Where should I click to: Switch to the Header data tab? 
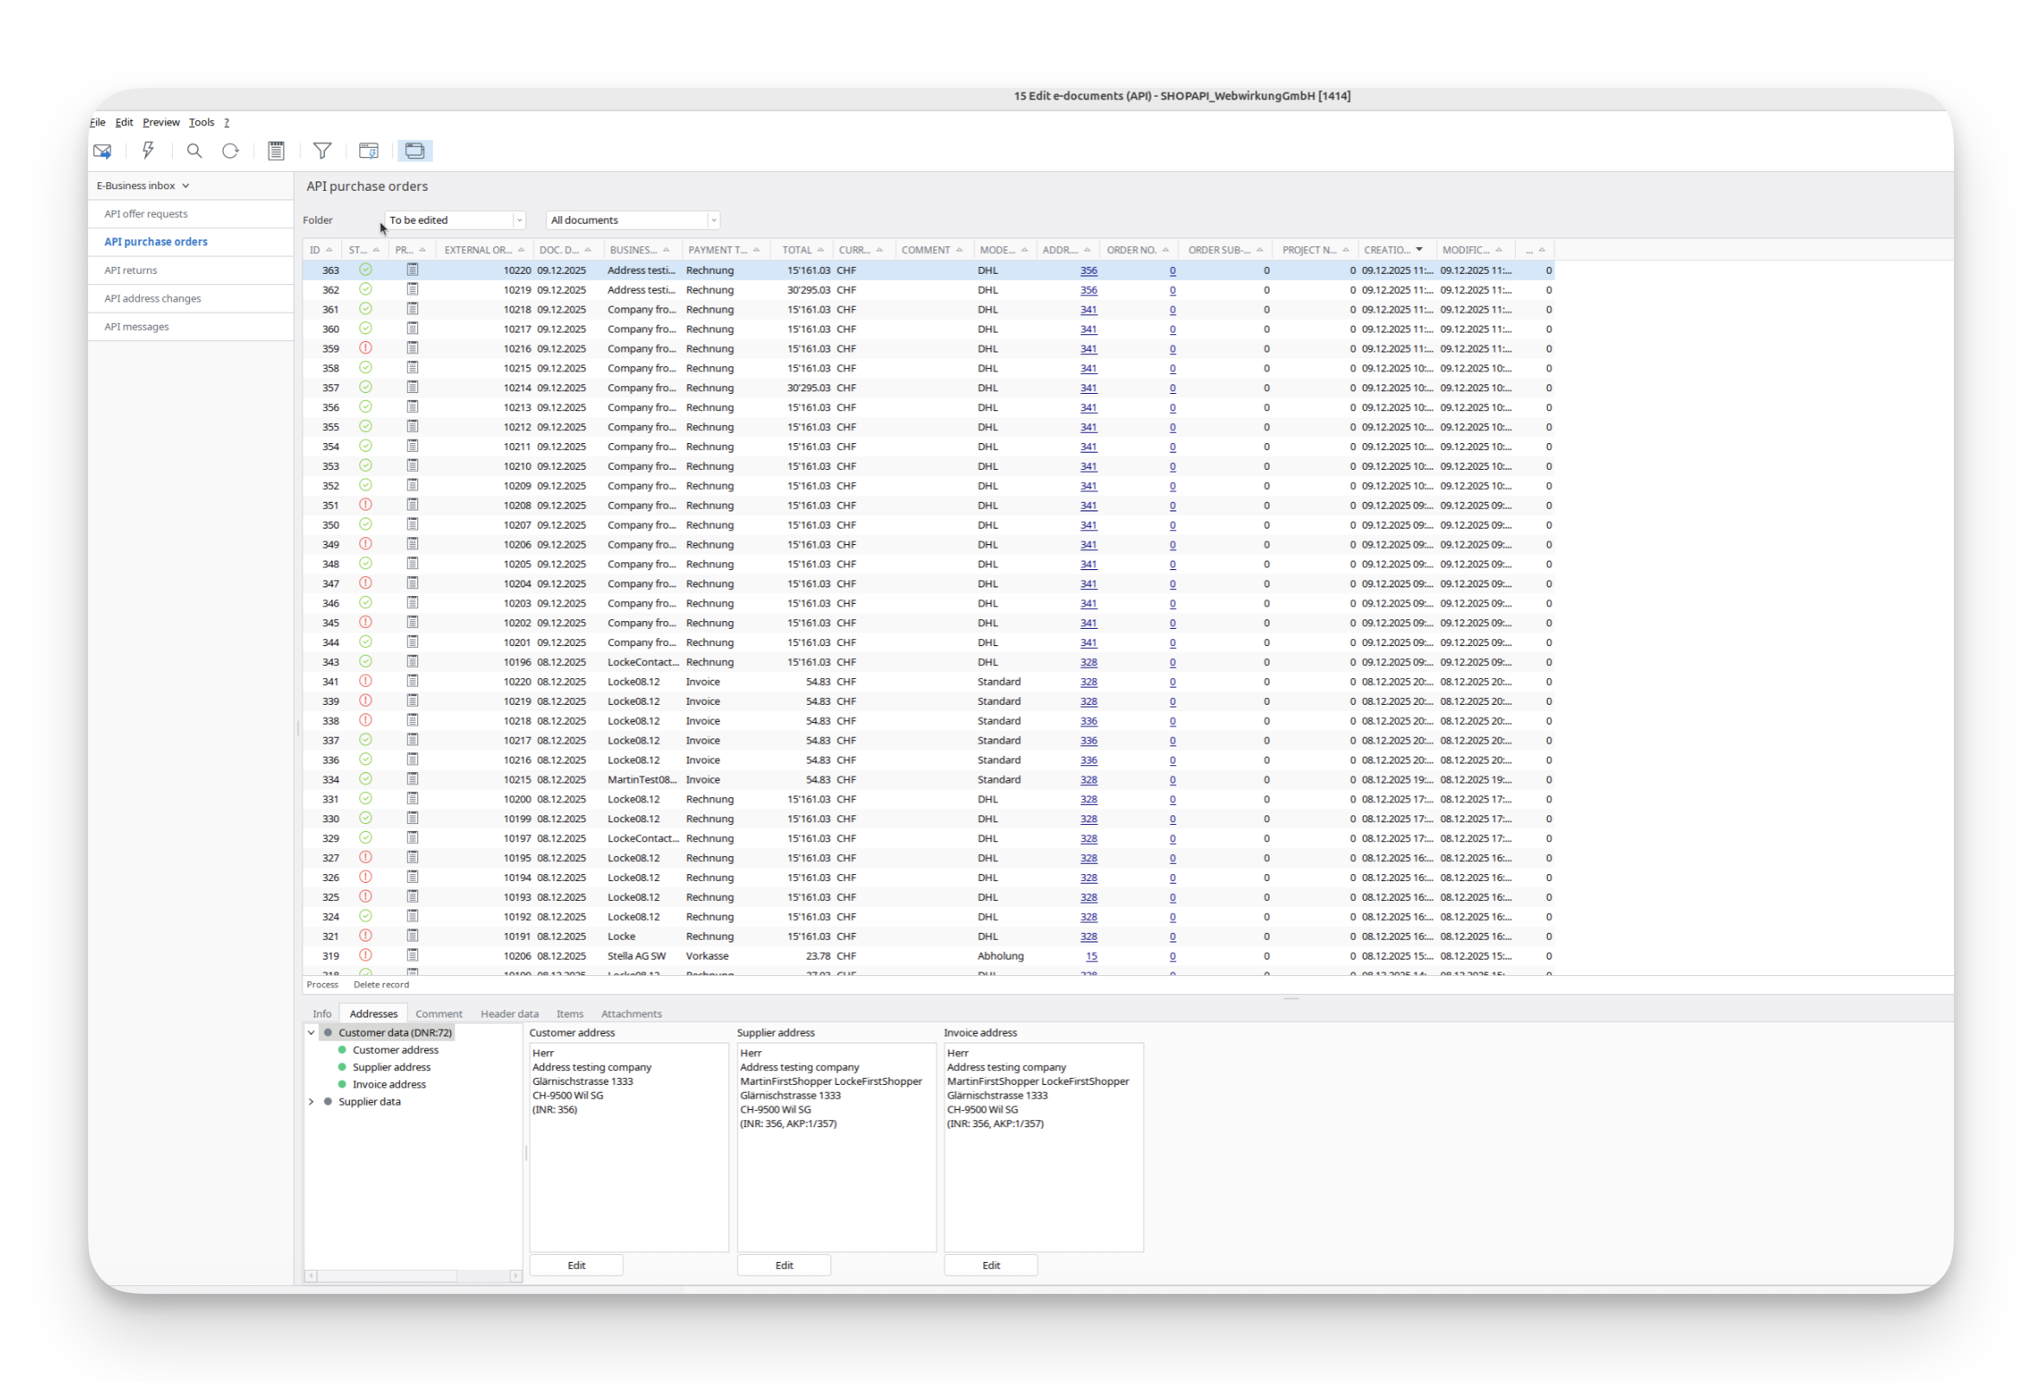tap(509, 1014)
